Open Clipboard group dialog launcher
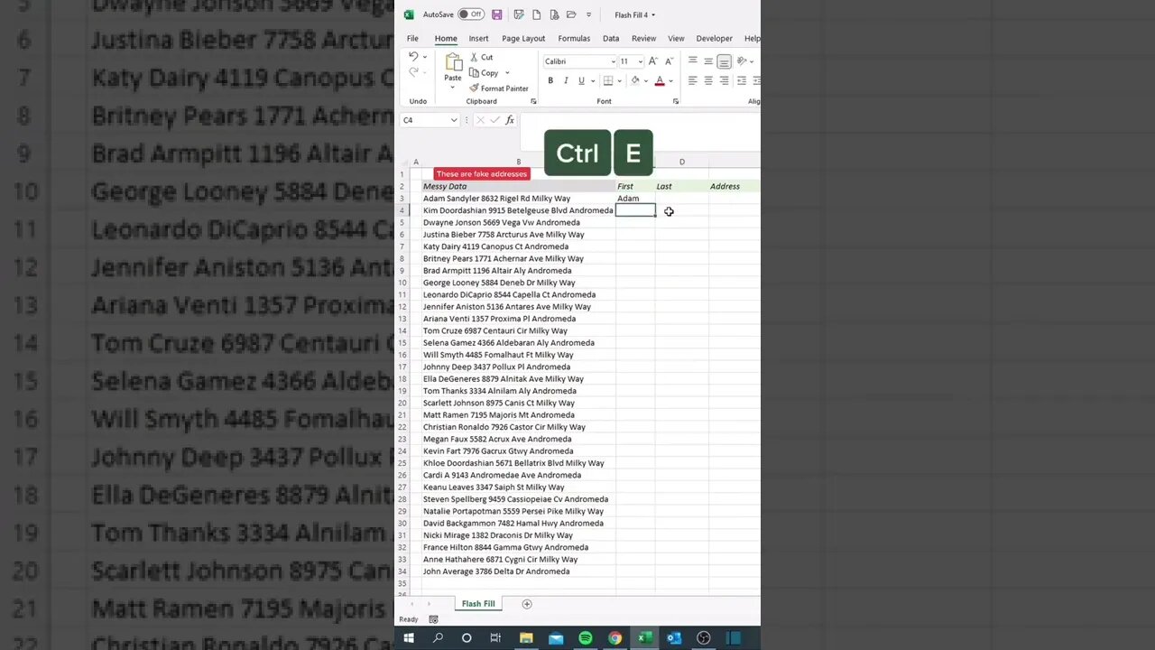The image size is (1155, 650). click(x=533, y=101)
